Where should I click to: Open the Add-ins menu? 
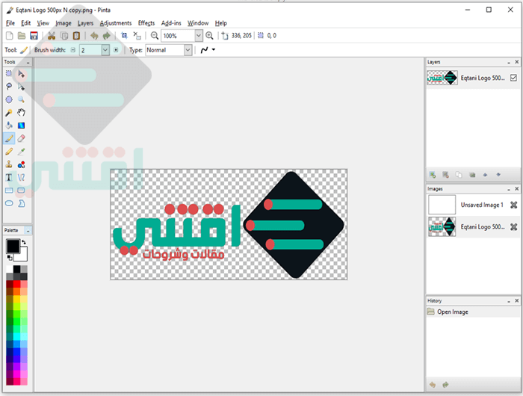pos(171,23)
